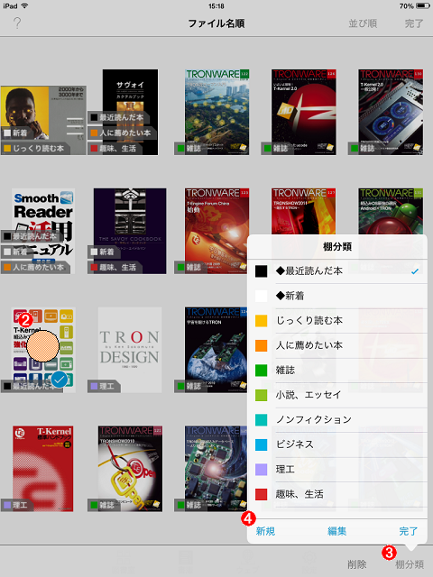Deselect the blue checkmark on T-Kernel book
Viewport: 433px width, 577px height.
coord(60,380)
